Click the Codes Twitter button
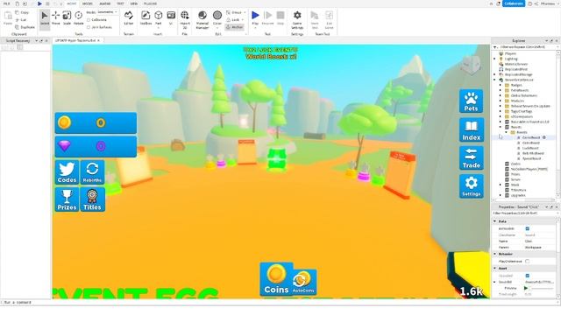 click(67, 172)
